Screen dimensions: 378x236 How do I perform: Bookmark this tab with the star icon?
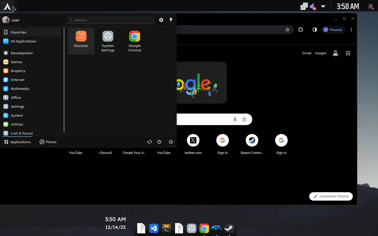pyautogui.click(x=287, y=30)
